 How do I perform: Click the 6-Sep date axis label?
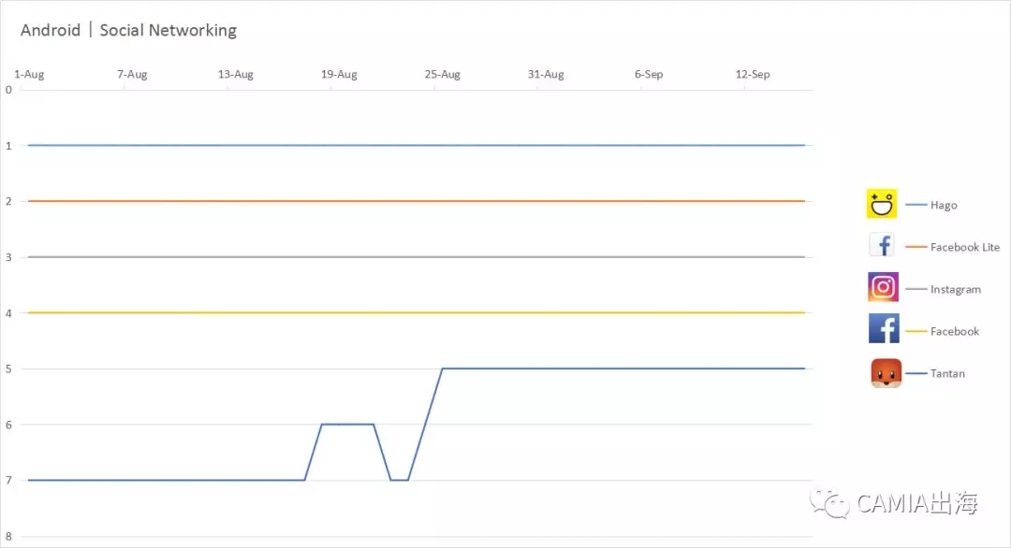tap(649, 75)
